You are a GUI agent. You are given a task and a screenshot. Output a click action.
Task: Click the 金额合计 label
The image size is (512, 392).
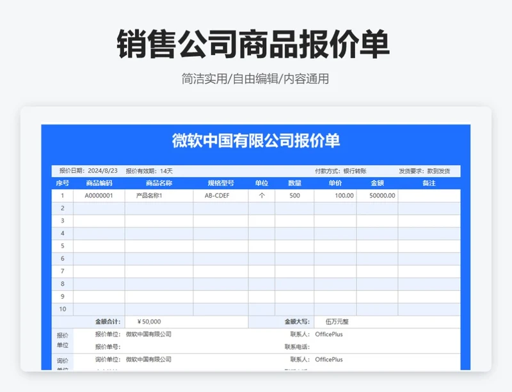click(x=108, y=322)
